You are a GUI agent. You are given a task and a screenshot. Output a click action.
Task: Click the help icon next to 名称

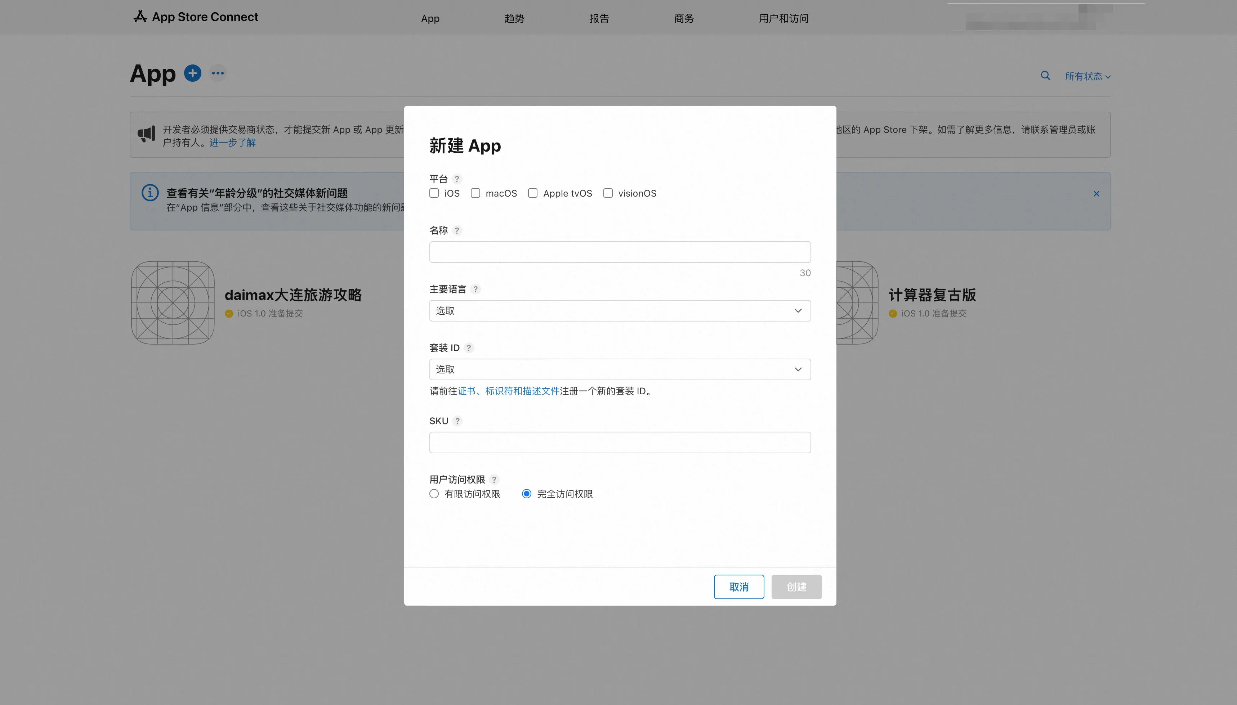457,230
